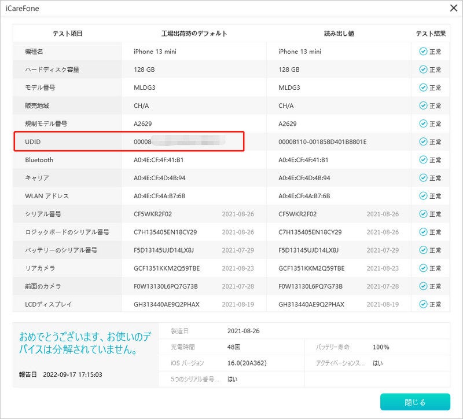
Task: Click read value regulatory model A2629
Action: [287, 123]
